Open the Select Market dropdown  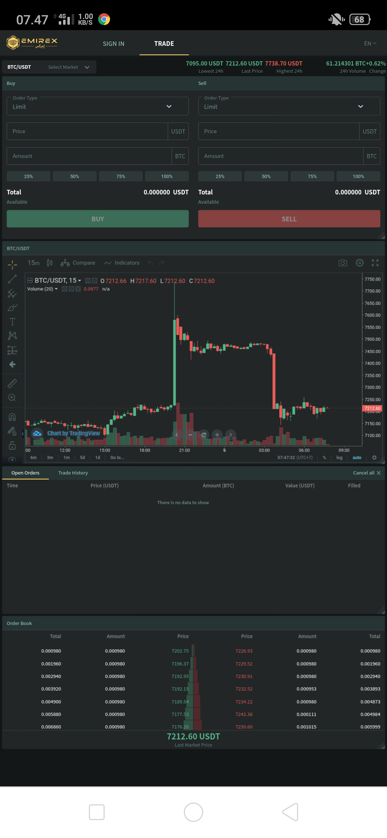69,67
